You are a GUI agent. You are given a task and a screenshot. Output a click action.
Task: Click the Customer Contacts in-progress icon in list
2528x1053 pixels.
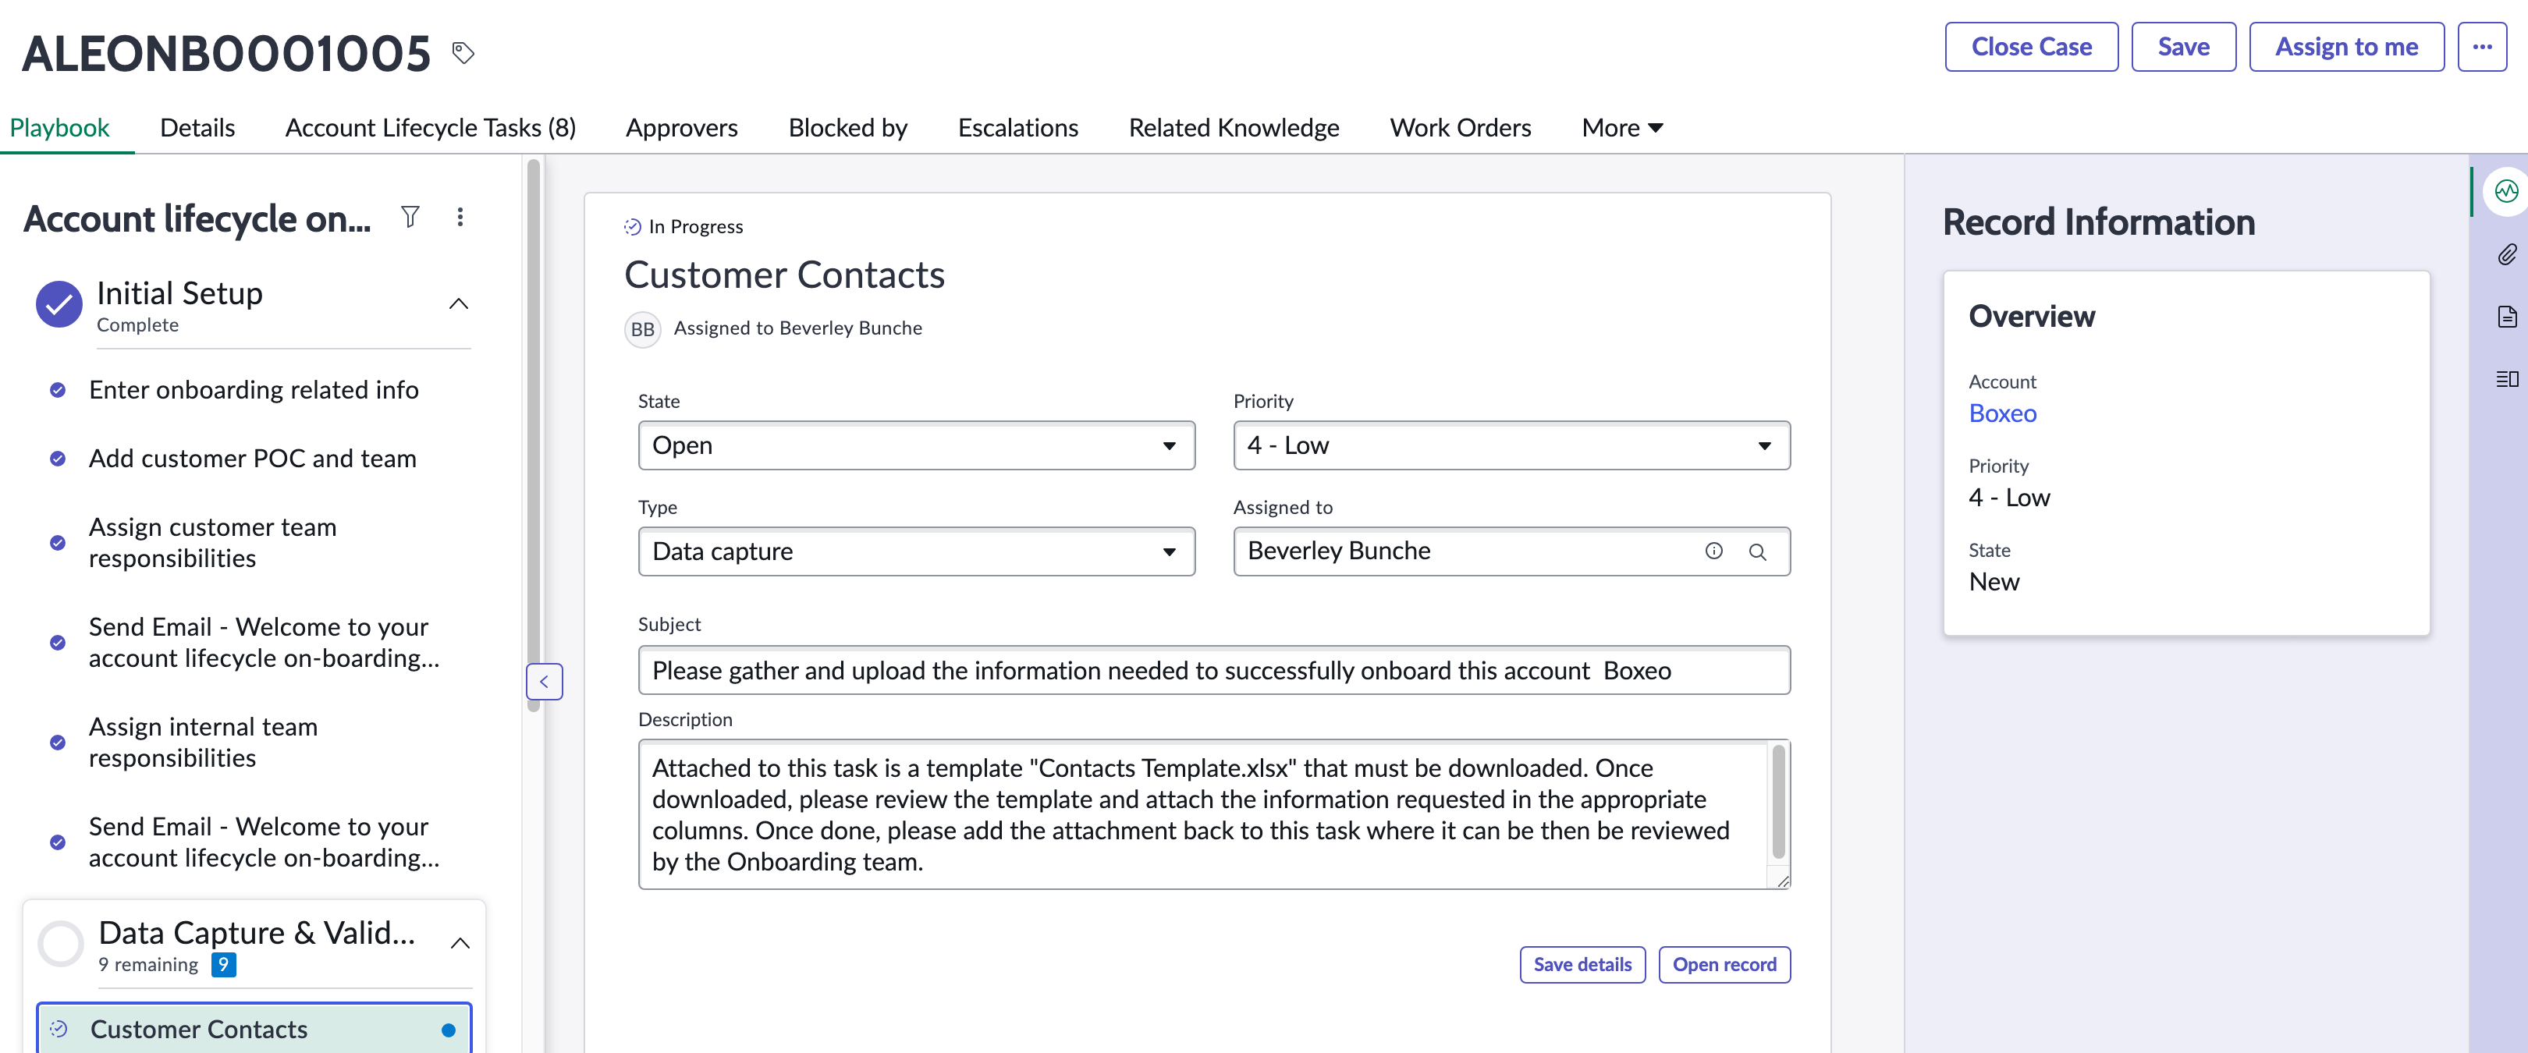click(x=59, y=1029)
